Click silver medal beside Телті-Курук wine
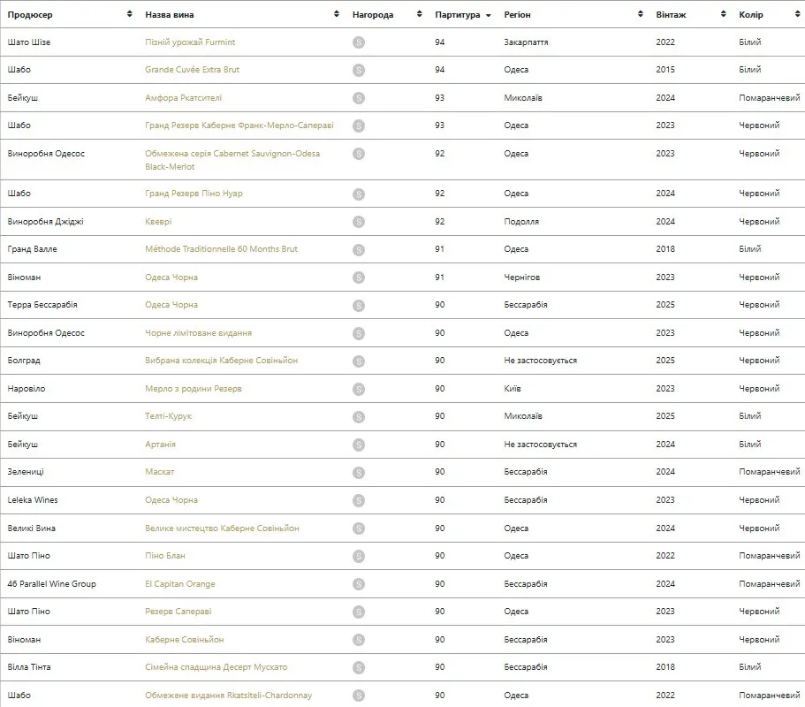The height and width of the screenshot is (707, 805). click(359, 417)
